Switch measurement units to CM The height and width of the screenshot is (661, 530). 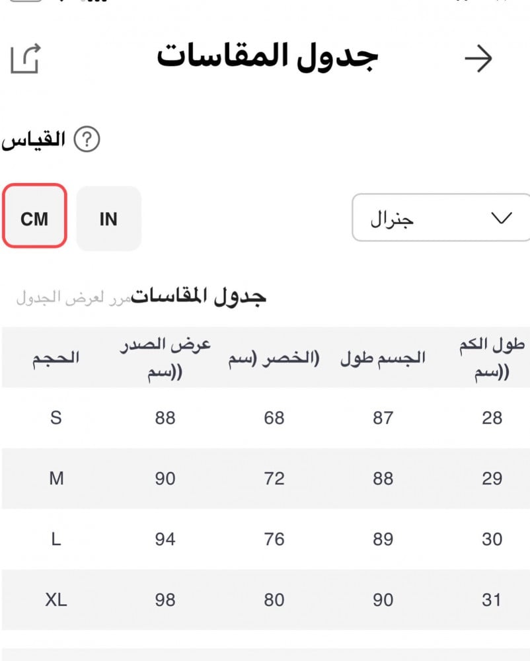pyautogui.click(x=34, y=217)
